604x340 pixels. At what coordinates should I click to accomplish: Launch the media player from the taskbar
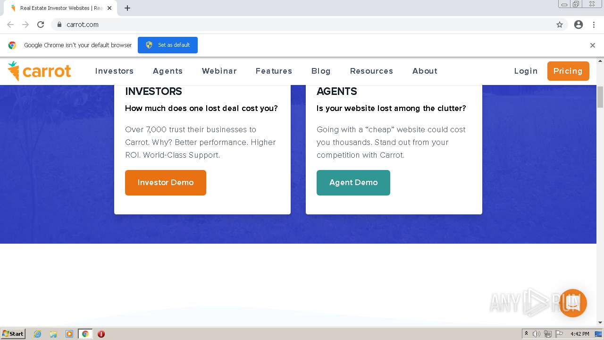point(69,334)
